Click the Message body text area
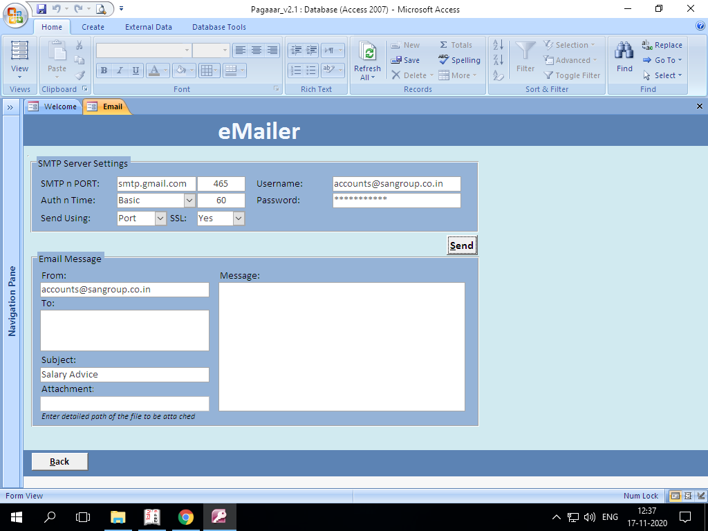The image size is (708, 531). coord(342,347)
